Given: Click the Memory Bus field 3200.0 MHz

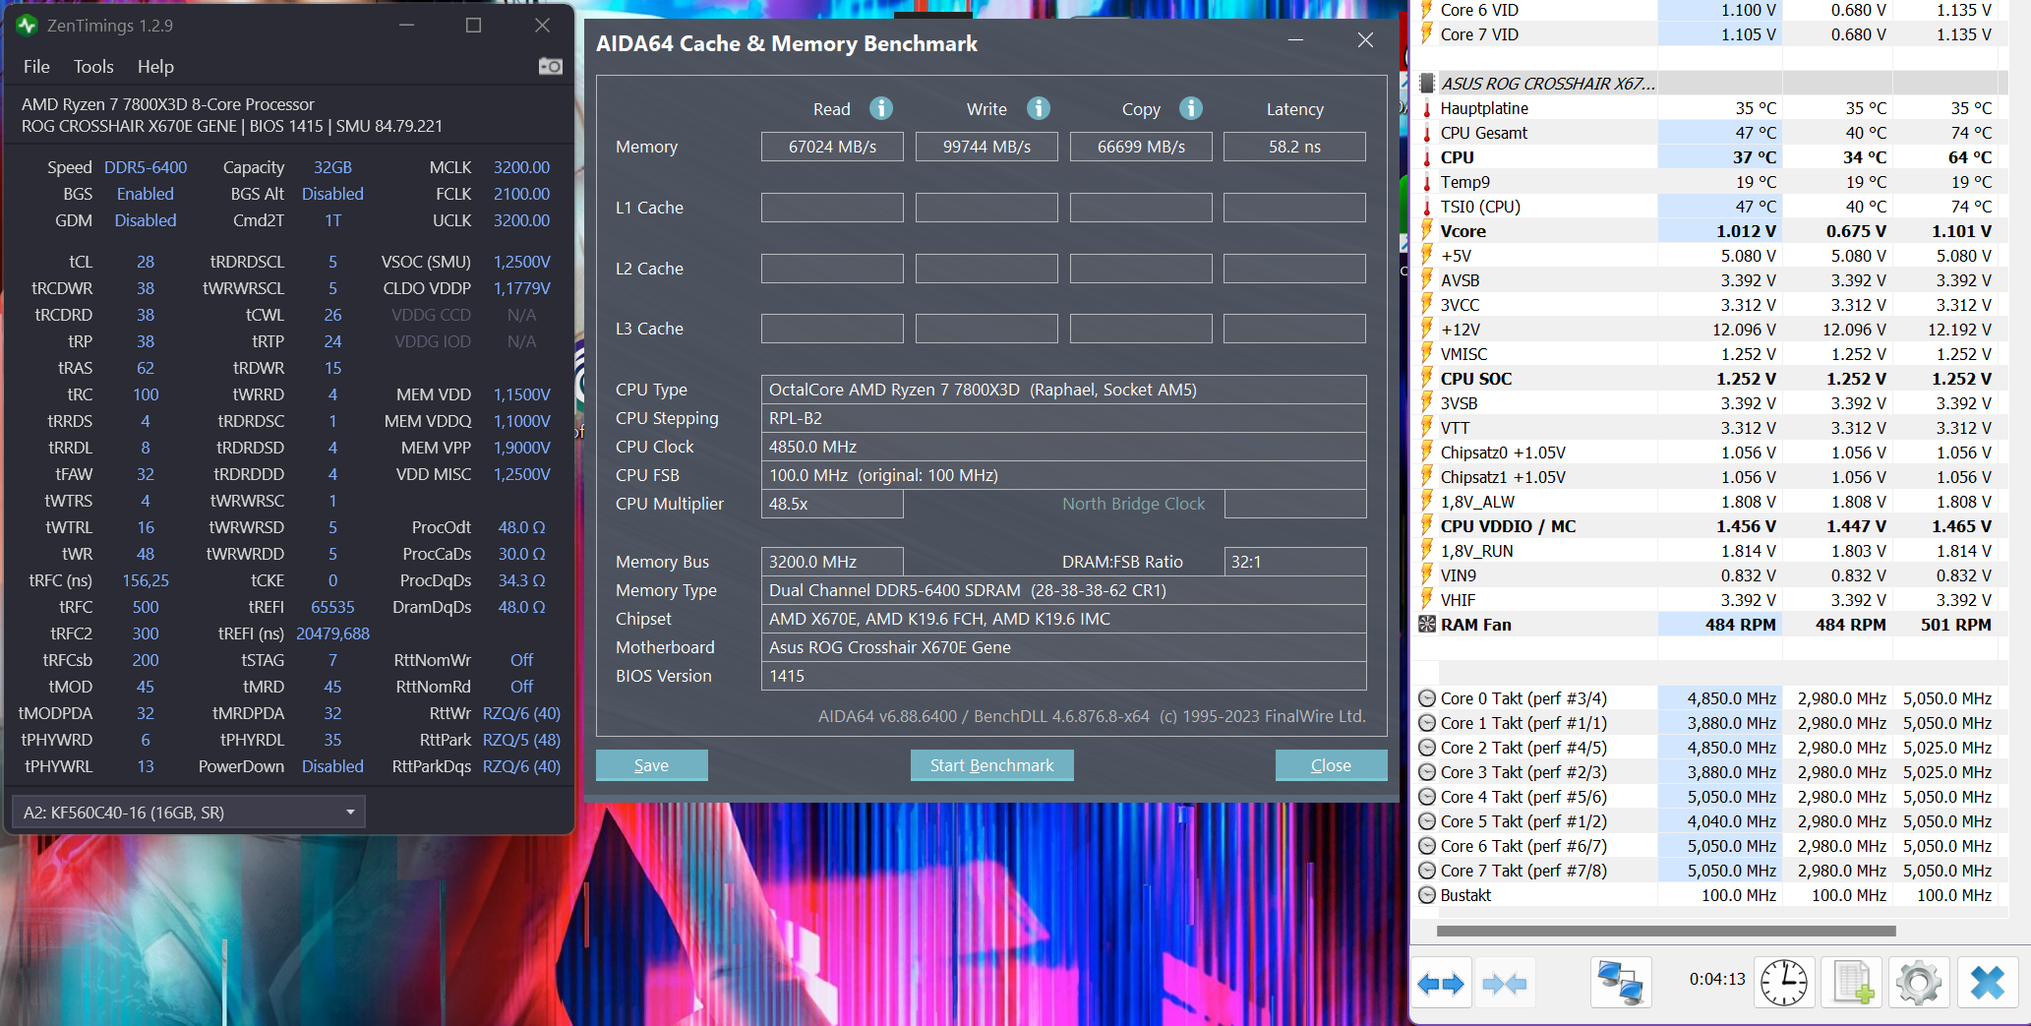Looking at the screenshot, I should pos(832,562).
